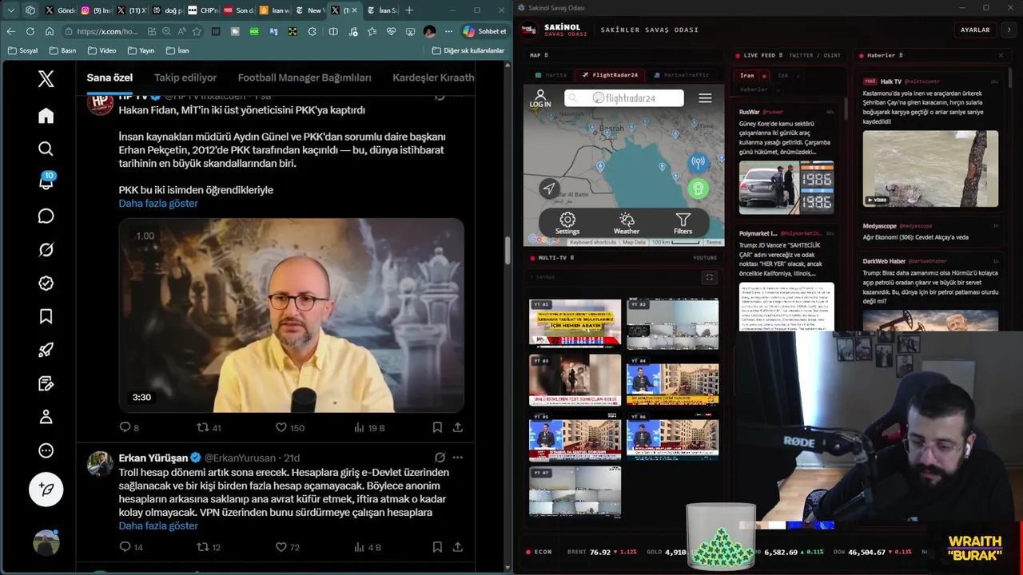Bookmark the Hakan Fidan tweet
The image size is (1023, 575).
point(437,428)
